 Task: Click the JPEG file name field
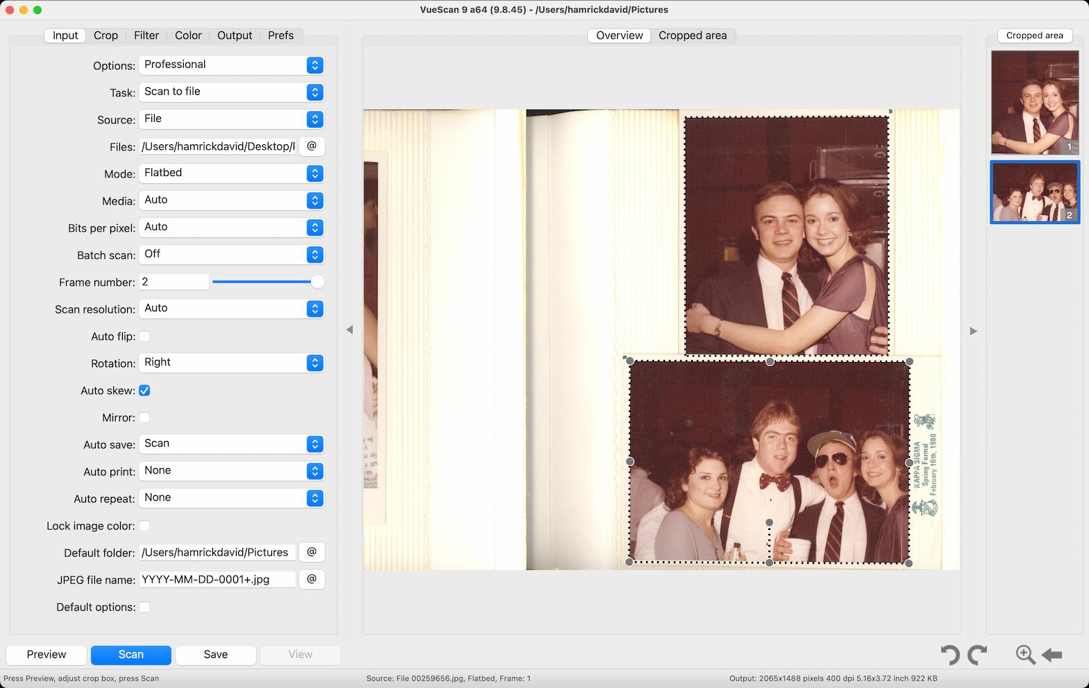pos(218,579)
